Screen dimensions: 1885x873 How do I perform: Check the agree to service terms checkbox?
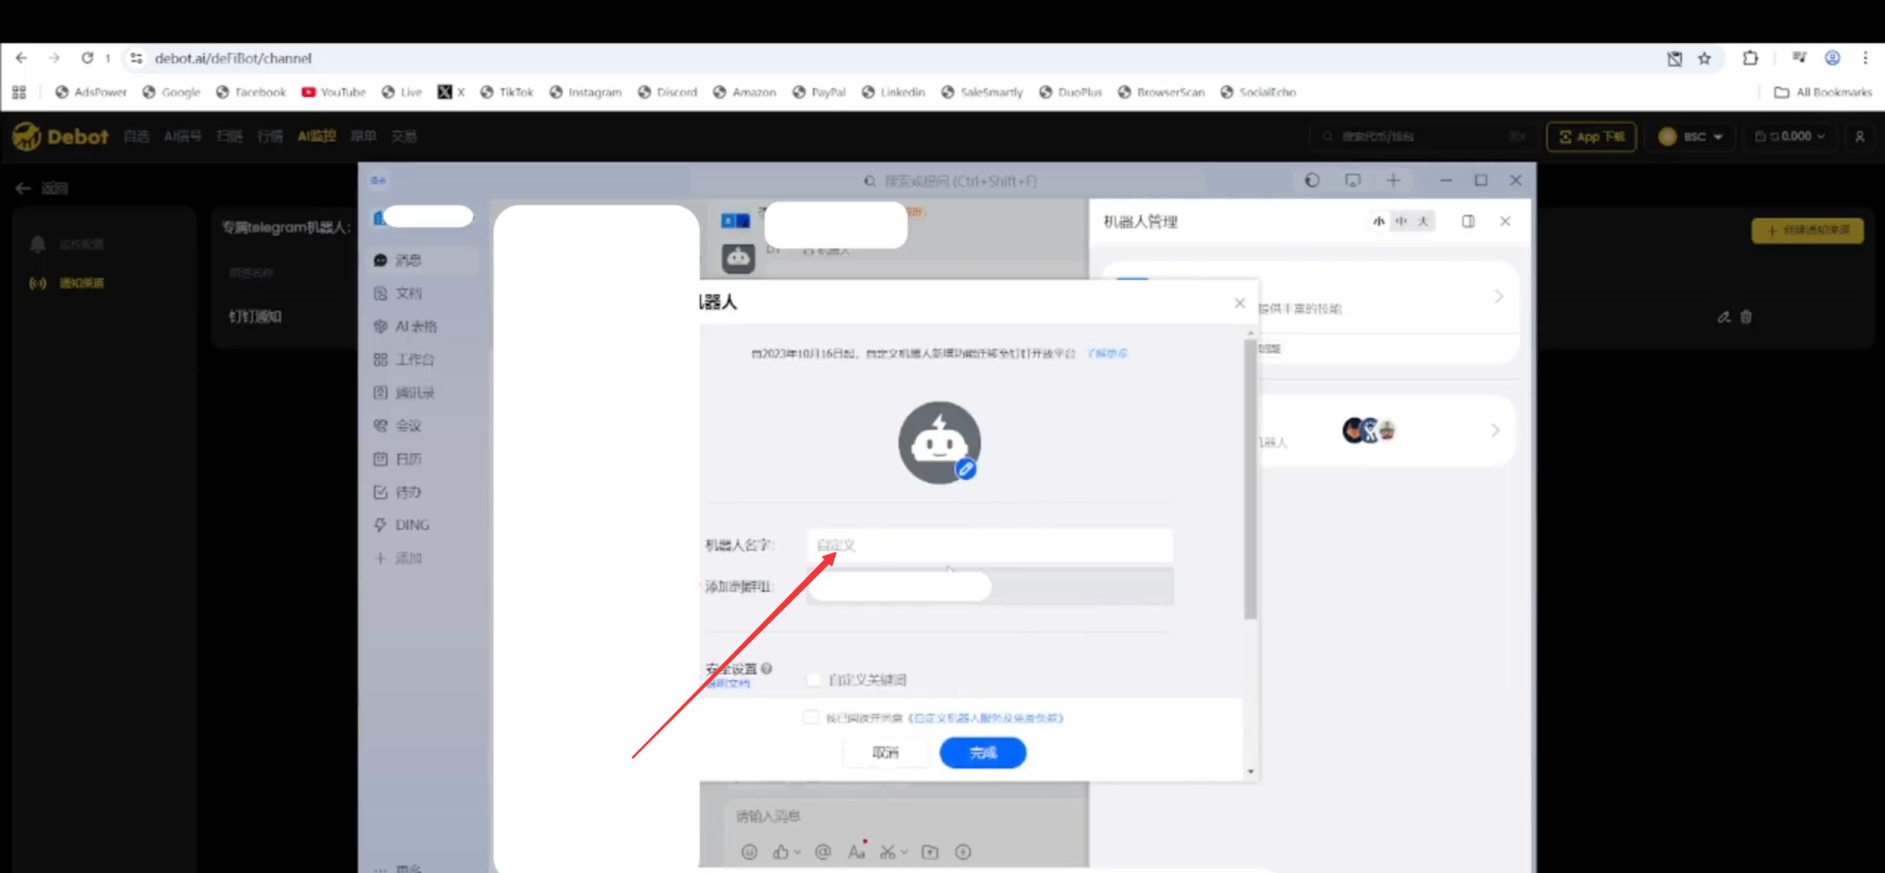click(811, 717)
